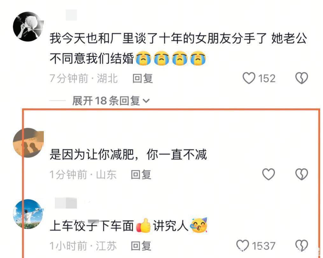Like the Jiangsu comment with 1537 likes
Viewport: 323px width, 258px height.
(242, 246)
